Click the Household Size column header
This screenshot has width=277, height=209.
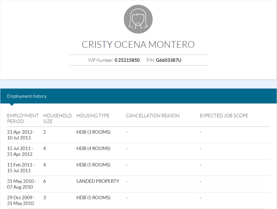click(x=57, y=118)
